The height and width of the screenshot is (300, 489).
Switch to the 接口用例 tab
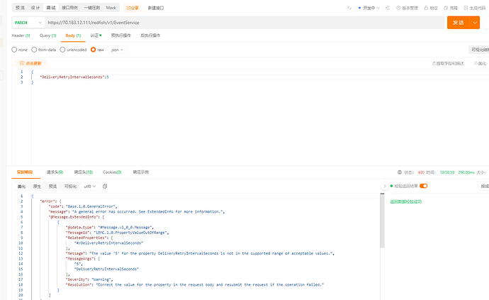coord(69,8)
